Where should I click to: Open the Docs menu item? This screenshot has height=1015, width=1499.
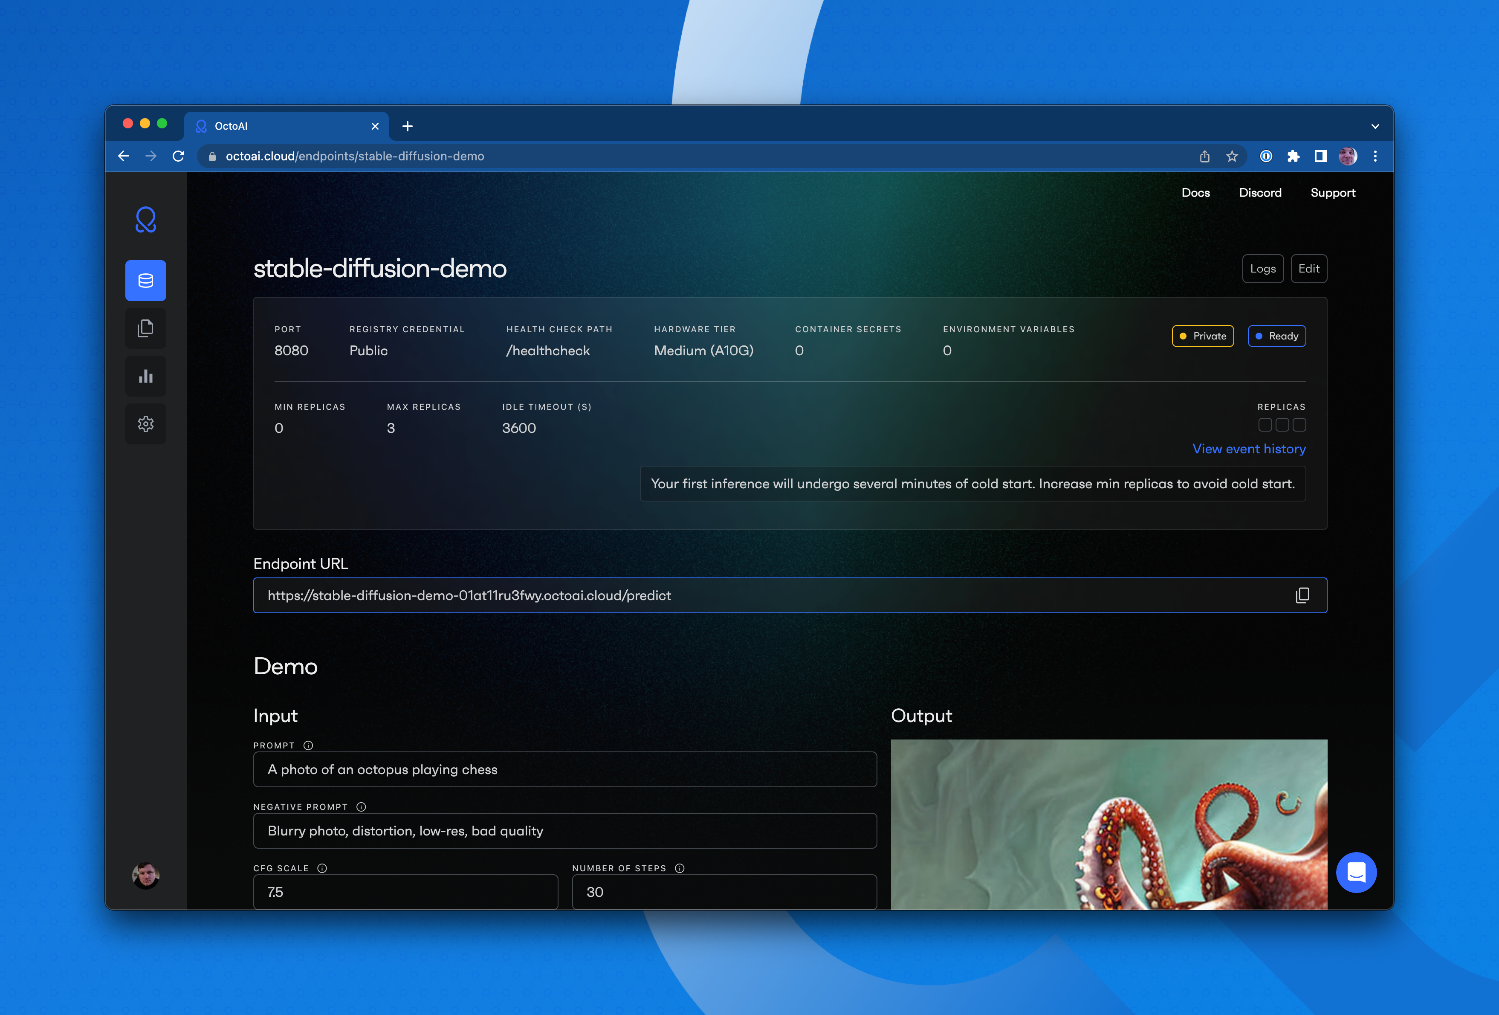1195,193
